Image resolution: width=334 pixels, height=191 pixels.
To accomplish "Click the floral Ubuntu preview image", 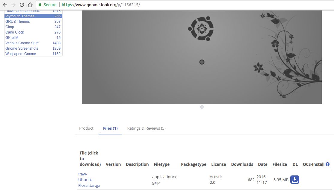I will coord(202,57).
